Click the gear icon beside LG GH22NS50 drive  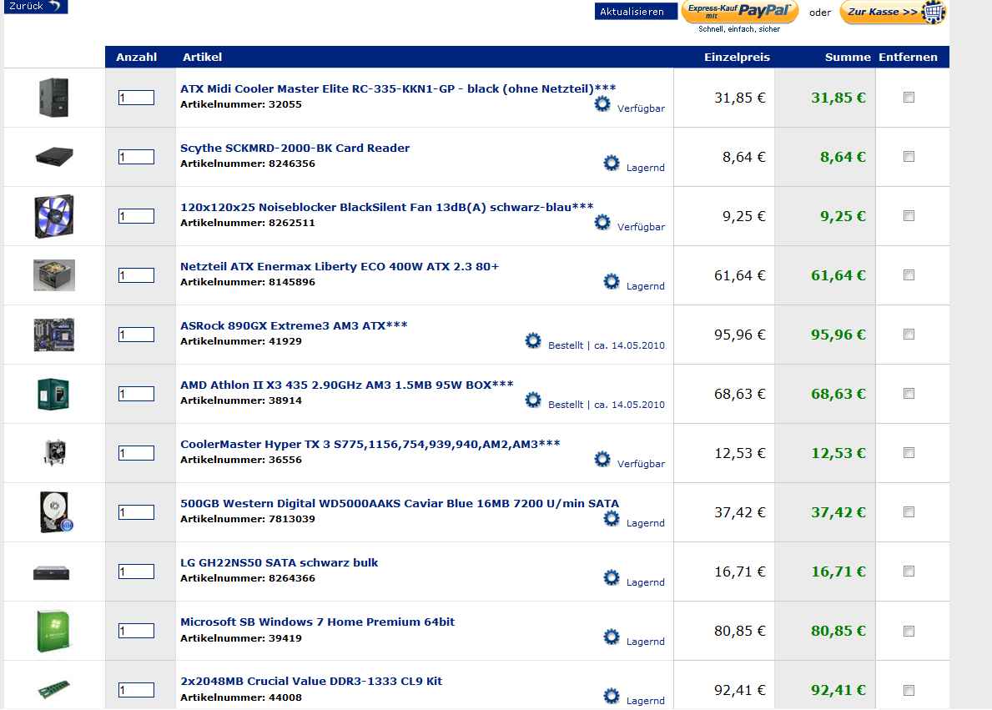click(x=612, y=578)
